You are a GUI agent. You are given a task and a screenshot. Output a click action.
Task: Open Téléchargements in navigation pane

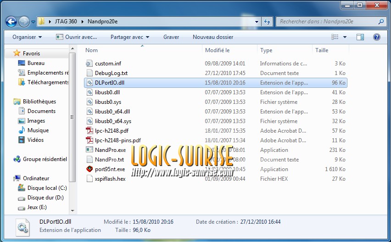click(43, 82)
